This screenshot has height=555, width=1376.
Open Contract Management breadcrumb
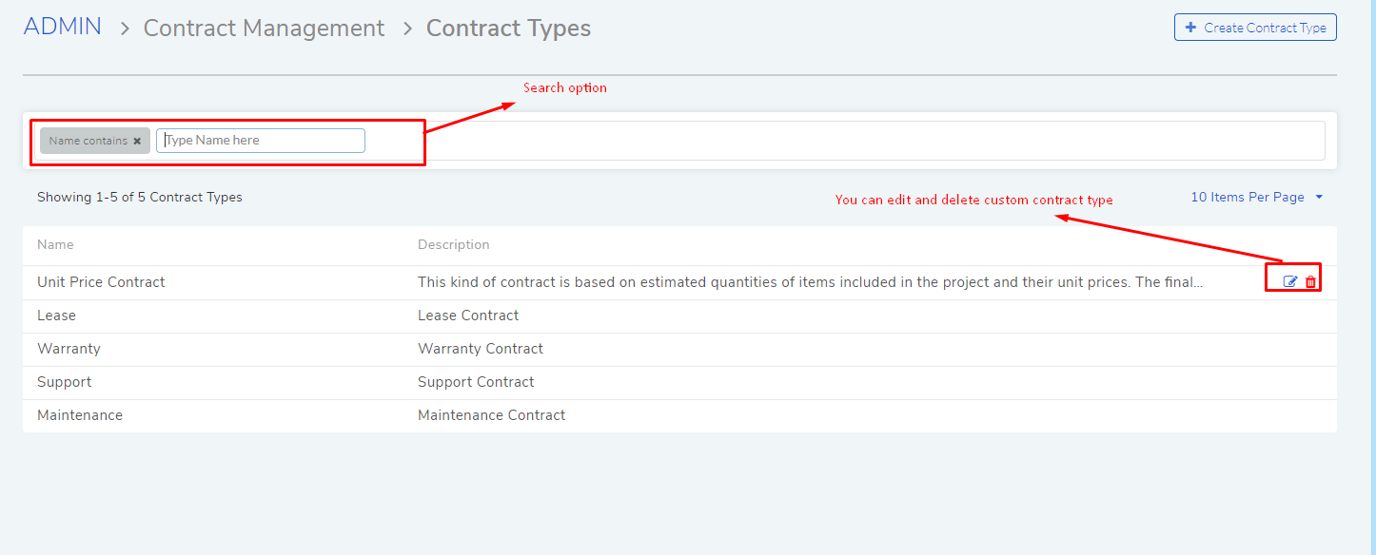(x=264, y=29)
